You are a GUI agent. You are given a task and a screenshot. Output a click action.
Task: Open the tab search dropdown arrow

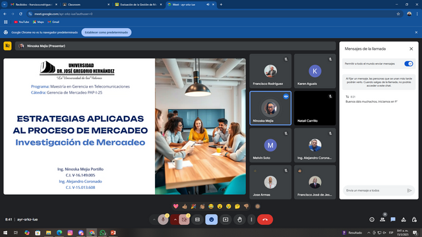[5, 5]
